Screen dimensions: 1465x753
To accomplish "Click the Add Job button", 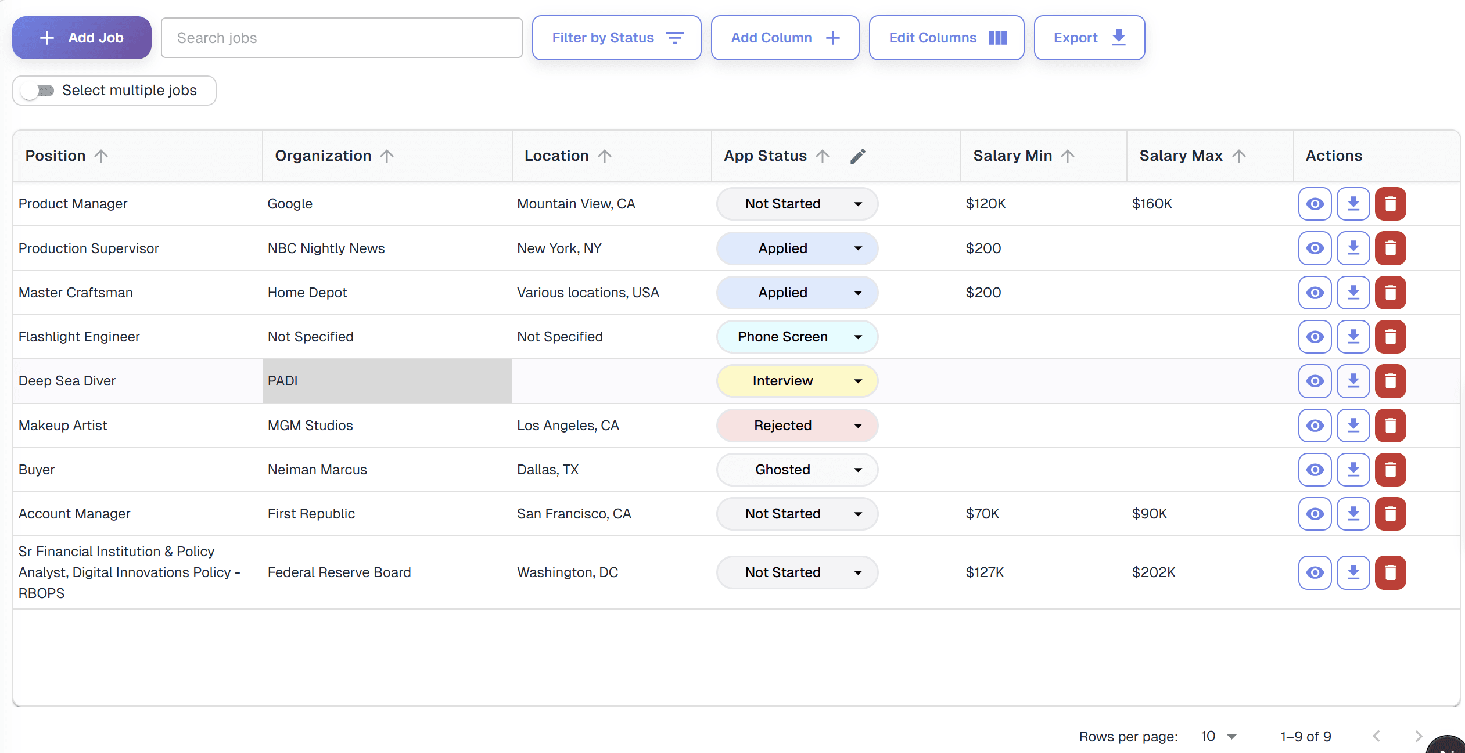I will tap(82, 38).
